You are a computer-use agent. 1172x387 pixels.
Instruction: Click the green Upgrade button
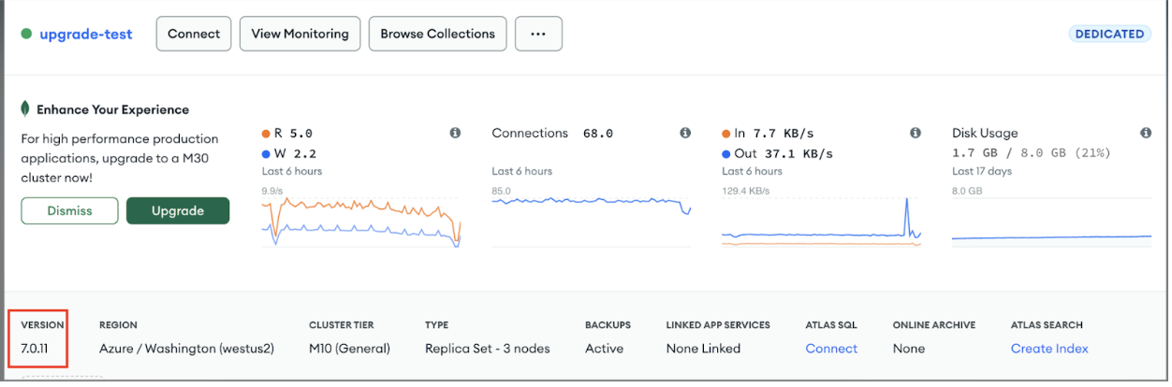[x=178, y=210]
